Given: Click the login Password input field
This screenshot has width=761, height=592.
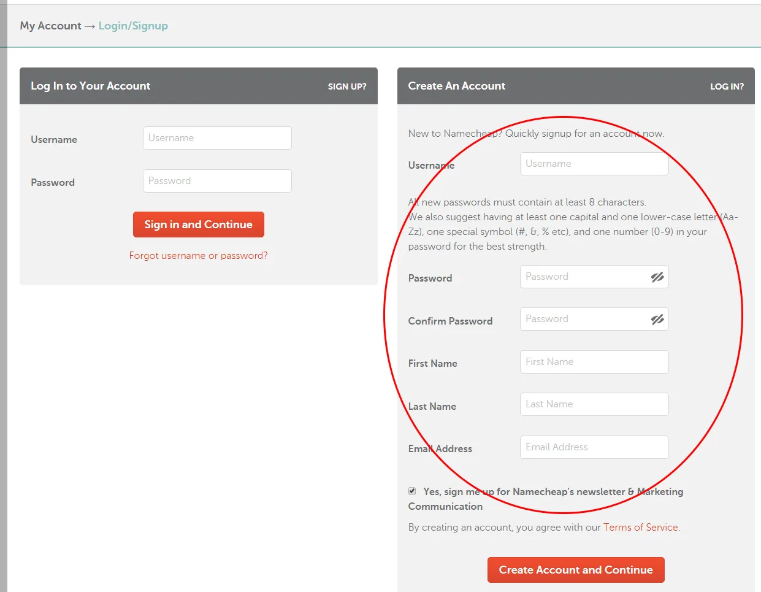Looking at the screenshot, I should [216, 180].
